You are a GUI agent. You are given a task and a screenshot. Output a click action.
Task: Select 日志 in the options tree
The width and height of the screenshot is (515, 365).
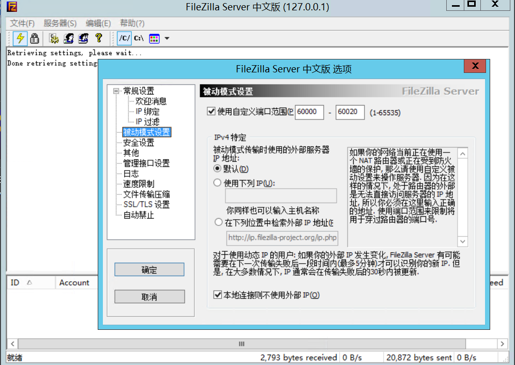pyautogui.click(x=131, y=174)
